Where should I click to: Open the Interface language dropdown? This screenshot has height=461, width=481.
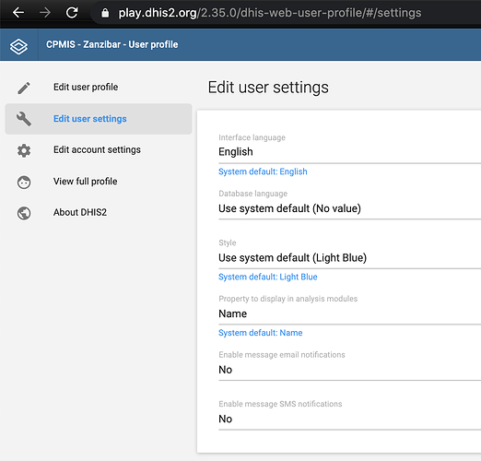tap(349, 152)
